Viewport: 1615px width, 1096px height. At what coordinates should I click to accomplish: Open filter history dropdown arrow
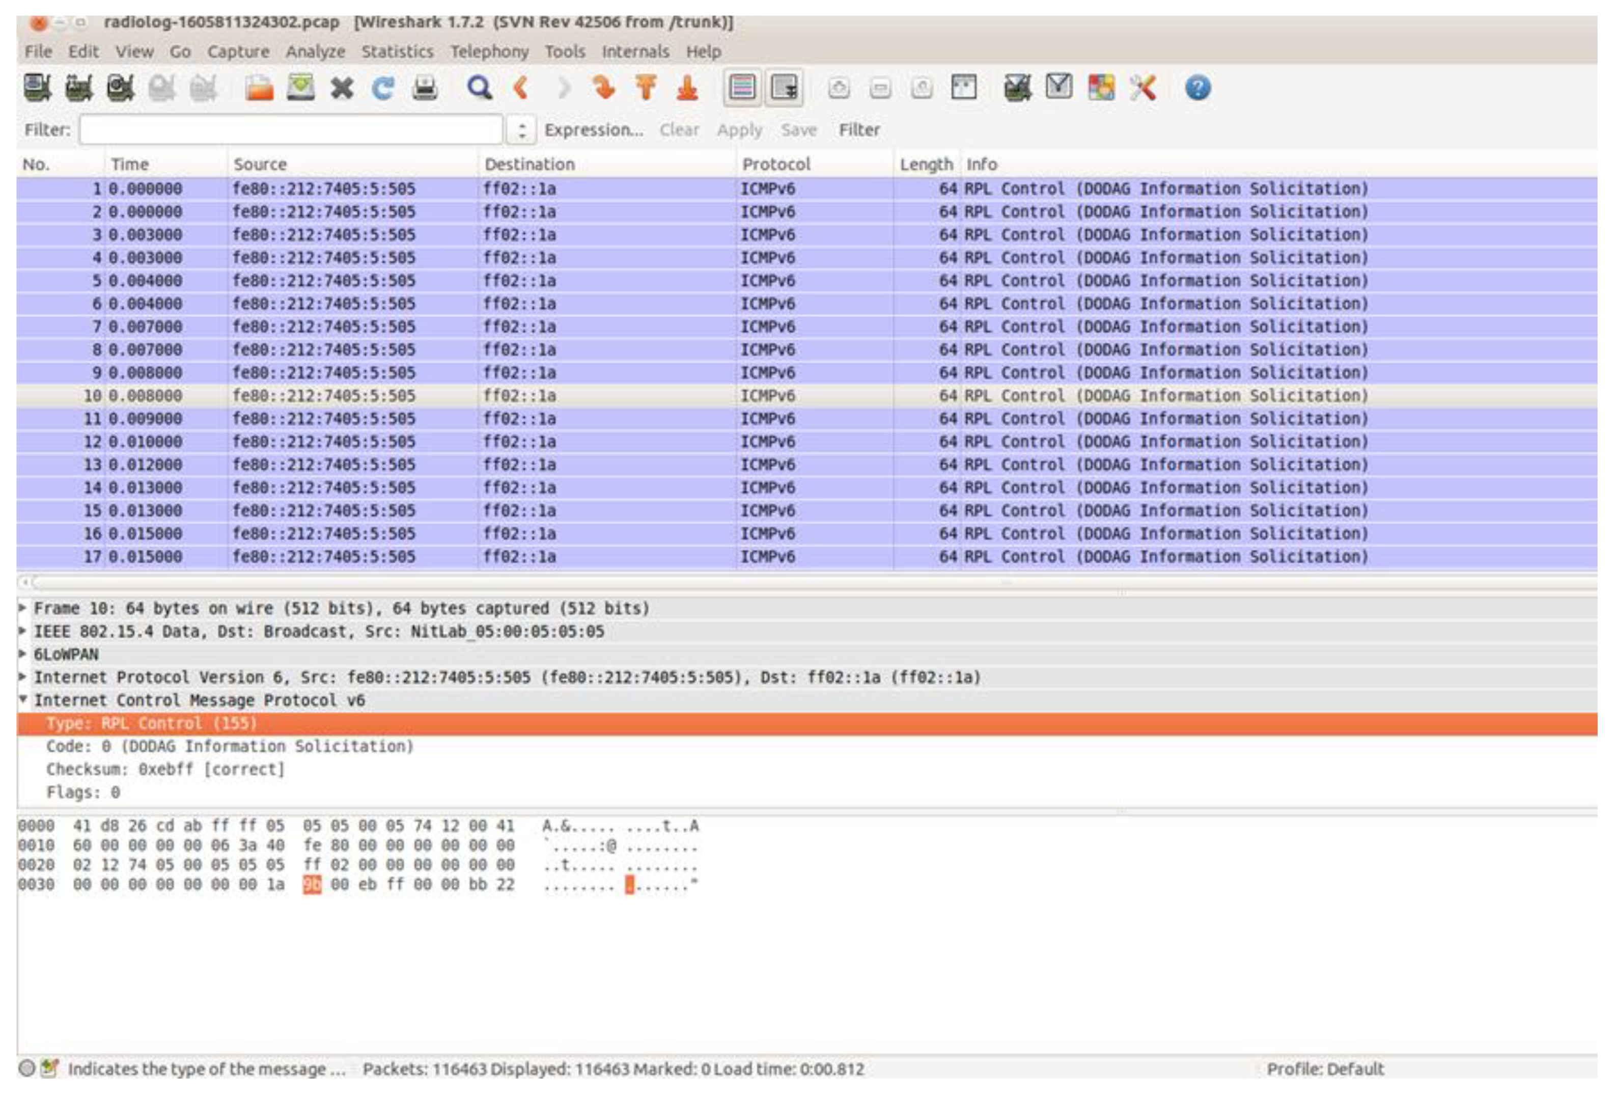521,130
